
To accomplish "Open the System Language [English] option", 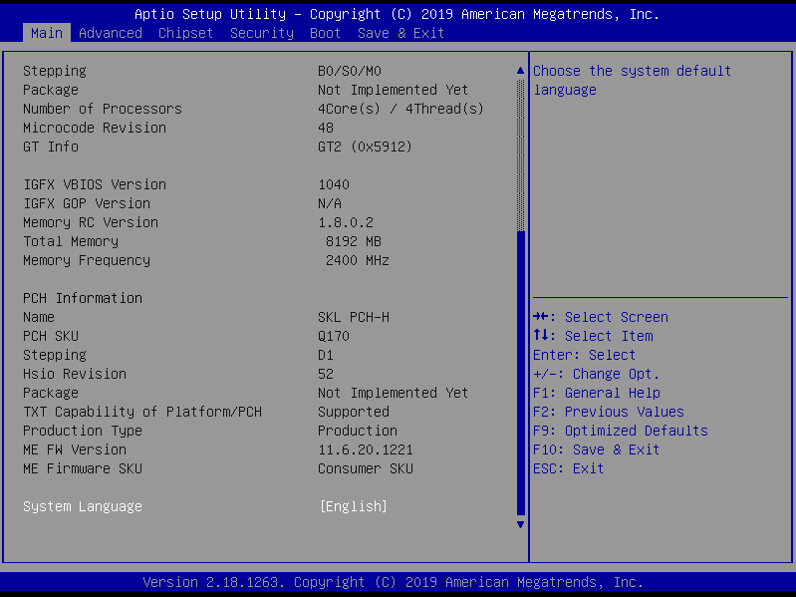I will (354, 506).
